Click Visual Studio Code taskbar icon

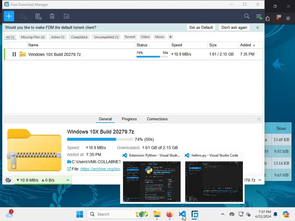coord(182,214)
